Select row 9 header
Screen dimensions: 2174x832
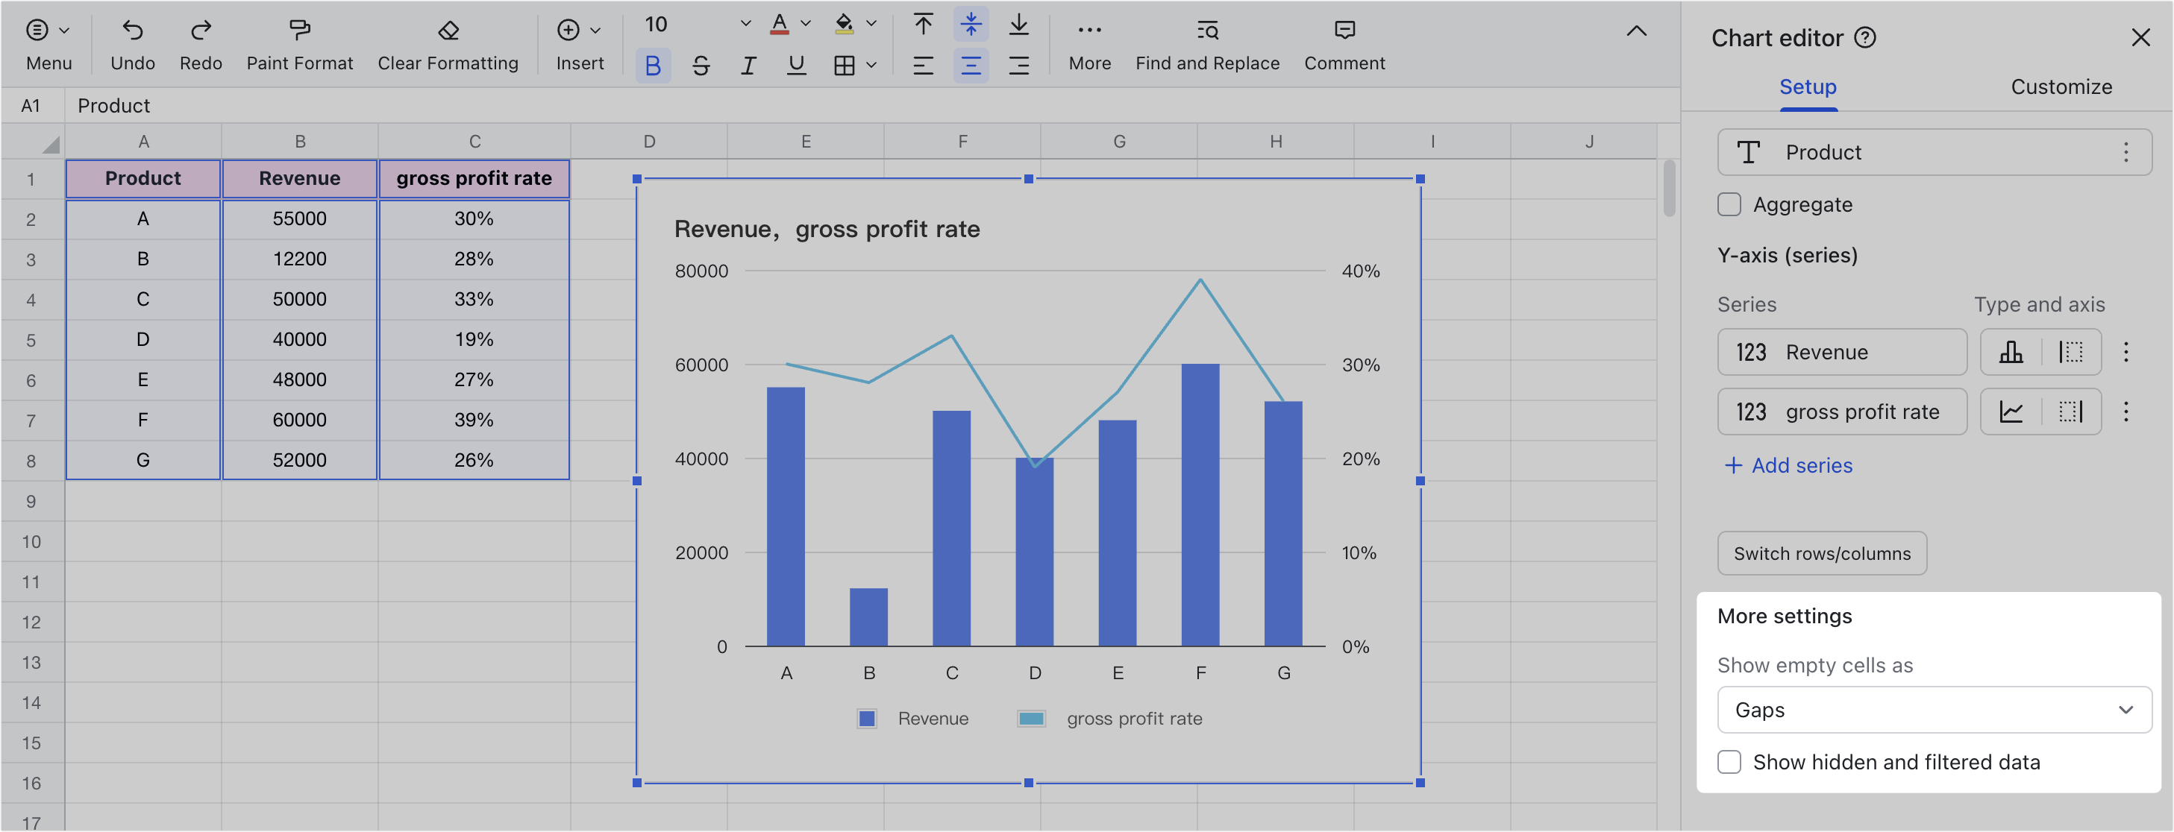32,502
